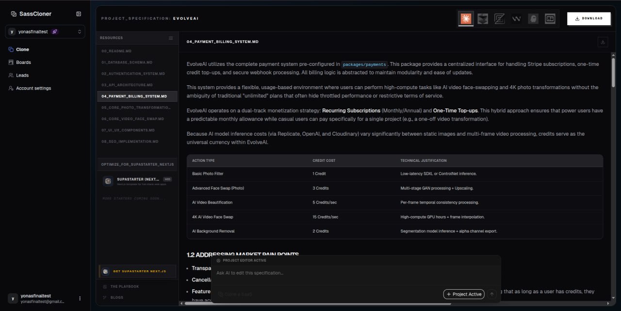This screenshot has height=311, width=621.
Task: Click the cube-shaped export format icon
Action: (482, 18)
